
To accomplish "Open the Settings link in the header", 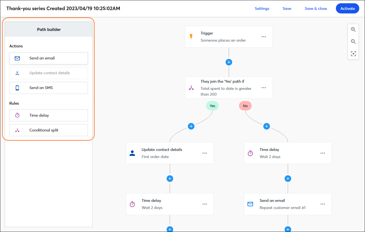I will pos(262,8).
